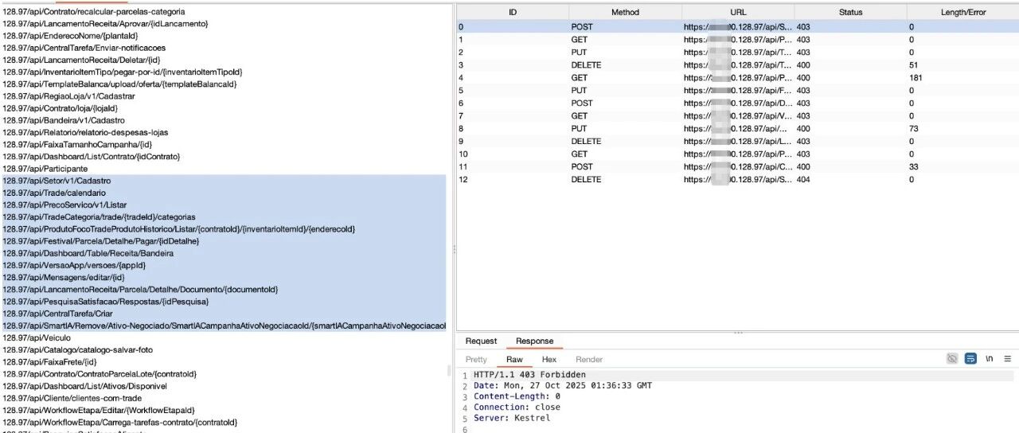Select the Dashboard/List/Contrato/{idContrato} endpoint

pyautogui.click(x=91, y=157)
